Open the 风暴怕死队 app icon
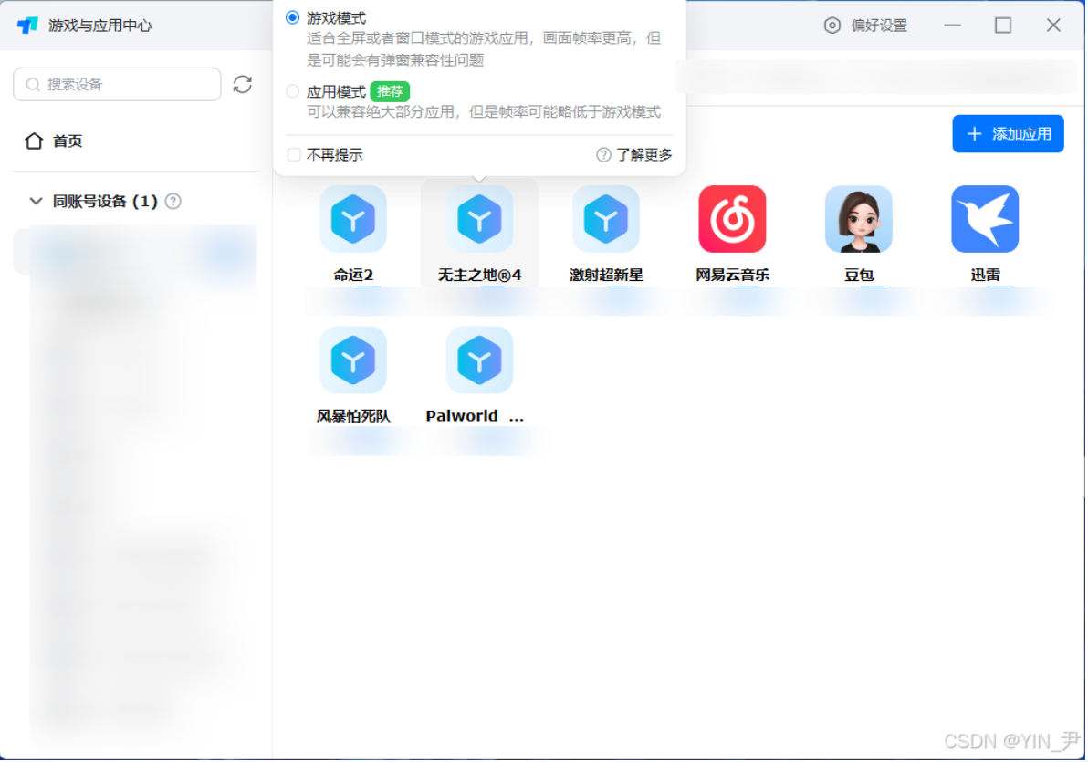The width and height of the screenshot is (1088, 762). [353, 360]
